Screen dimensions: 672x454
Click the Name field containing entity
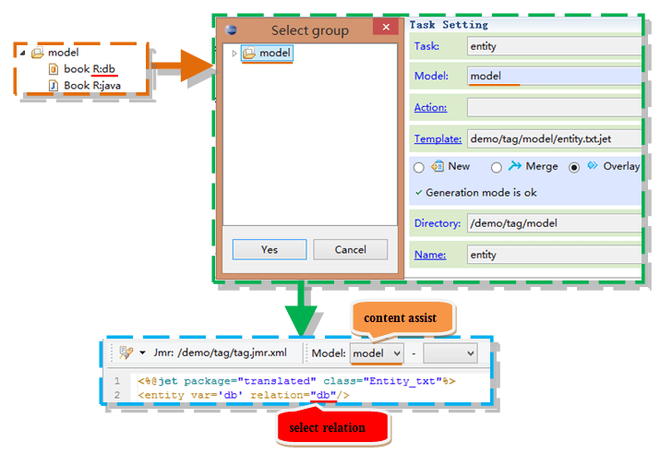coord(555,255)
